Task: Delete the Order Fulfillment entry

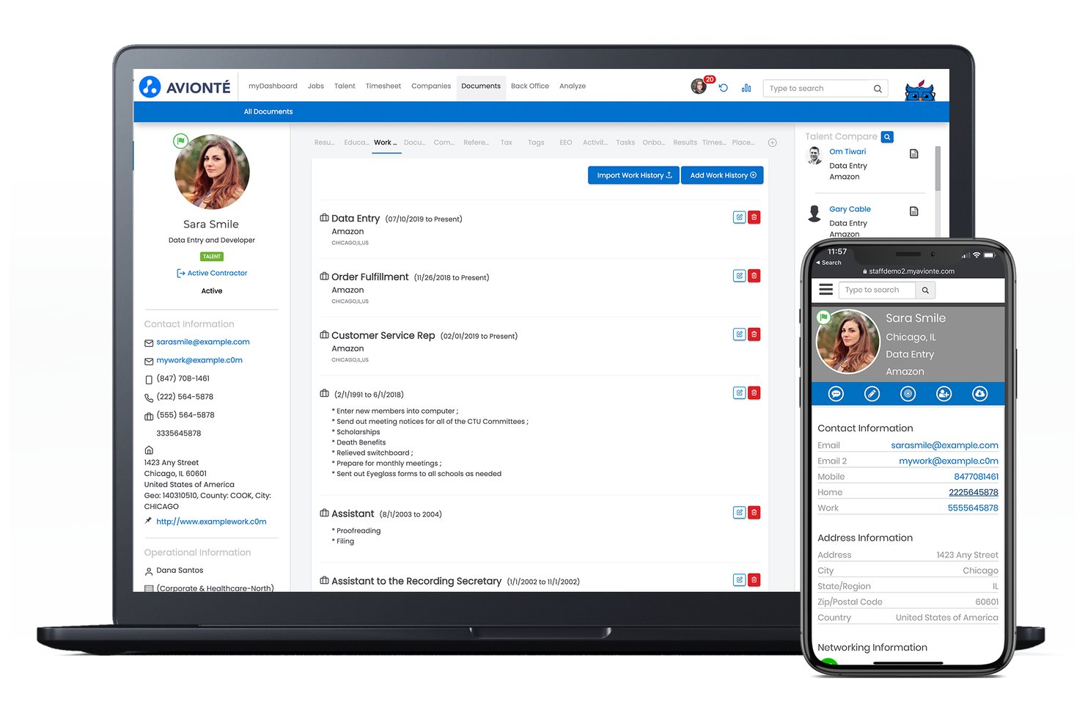Action: [754, 276]
